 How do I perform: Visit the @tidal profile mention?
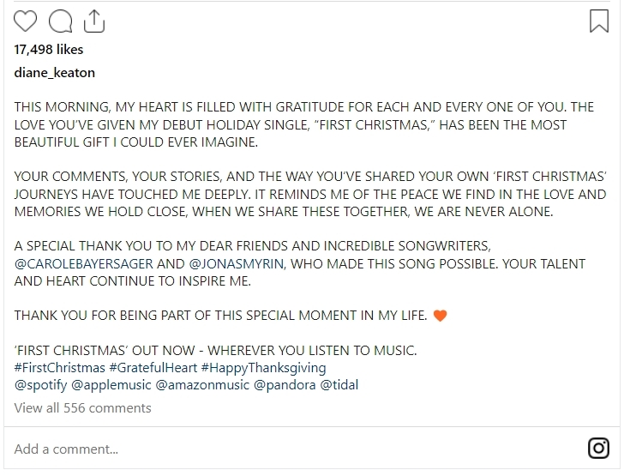tap(339, 385)
